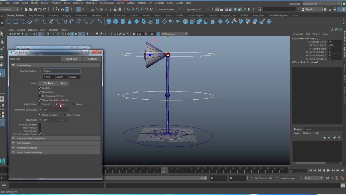Screen dimensions: 346x195
Task: Click the Sign In button
Action: 310,9
